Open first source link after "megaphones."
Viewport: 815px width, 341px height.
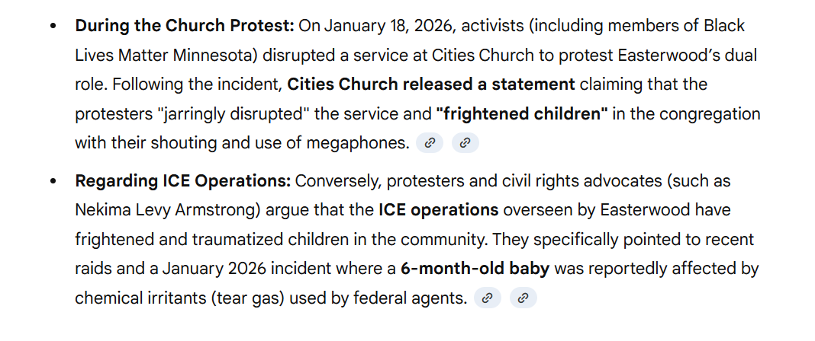pos(430,143)
